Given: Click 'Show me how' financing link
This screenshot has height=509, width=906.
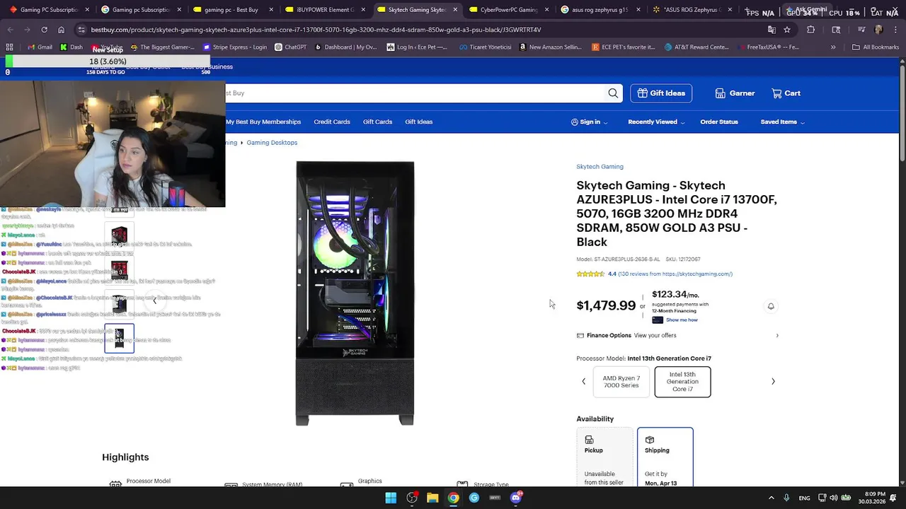Looking at the screenshot, I should 682,320.
